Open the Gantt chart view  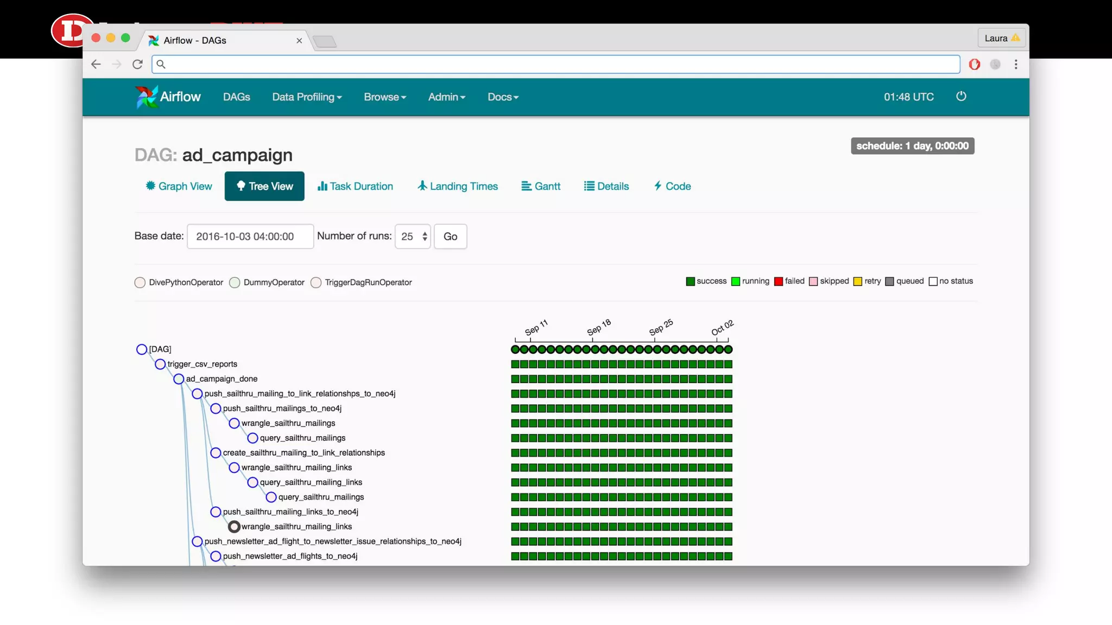(541, 186)
